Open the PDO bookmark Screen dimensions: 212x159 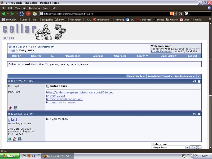tap(130, 20)
